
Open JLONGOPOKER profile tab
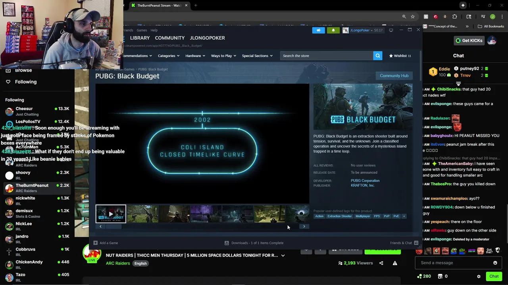pos(207,38)
